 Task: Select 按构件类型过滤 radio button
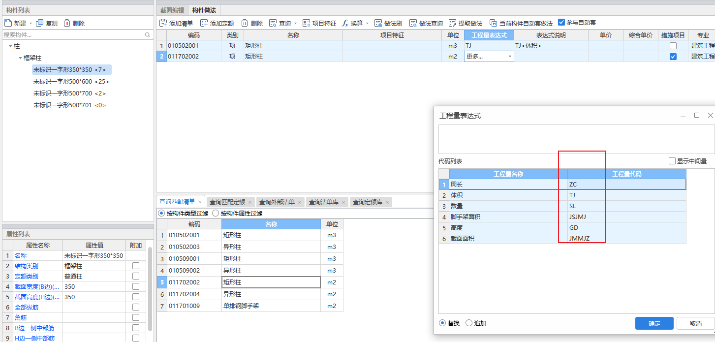(161, 214)
